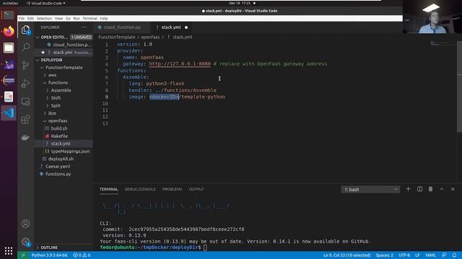This screenshot has width=462, height=259.
Task: Open the Help menu
Action: (104, 18)
